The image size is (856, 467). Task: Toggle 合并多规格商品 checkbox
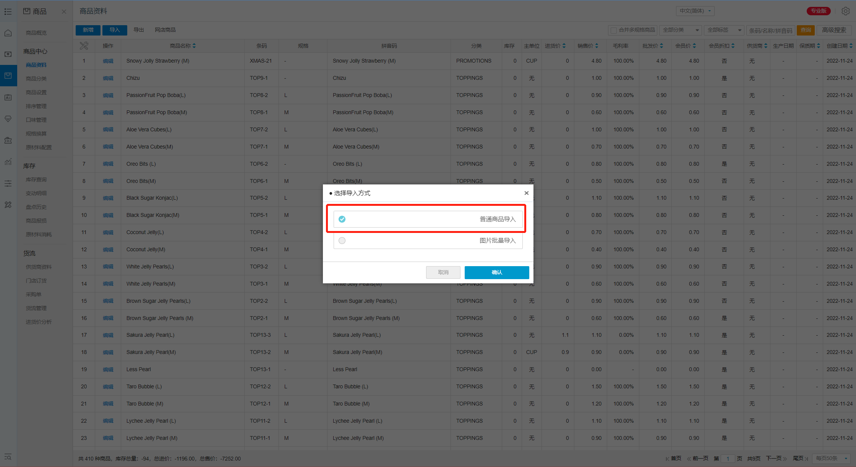coord(614,30)
